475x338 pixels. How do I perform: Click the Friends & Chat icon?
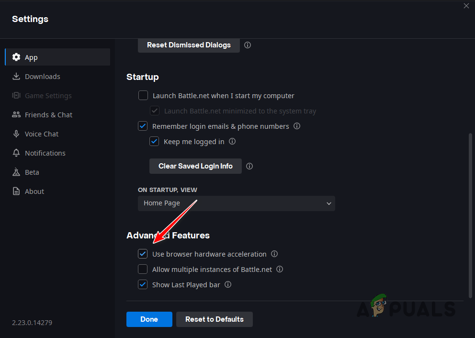(x=16, y=114)
